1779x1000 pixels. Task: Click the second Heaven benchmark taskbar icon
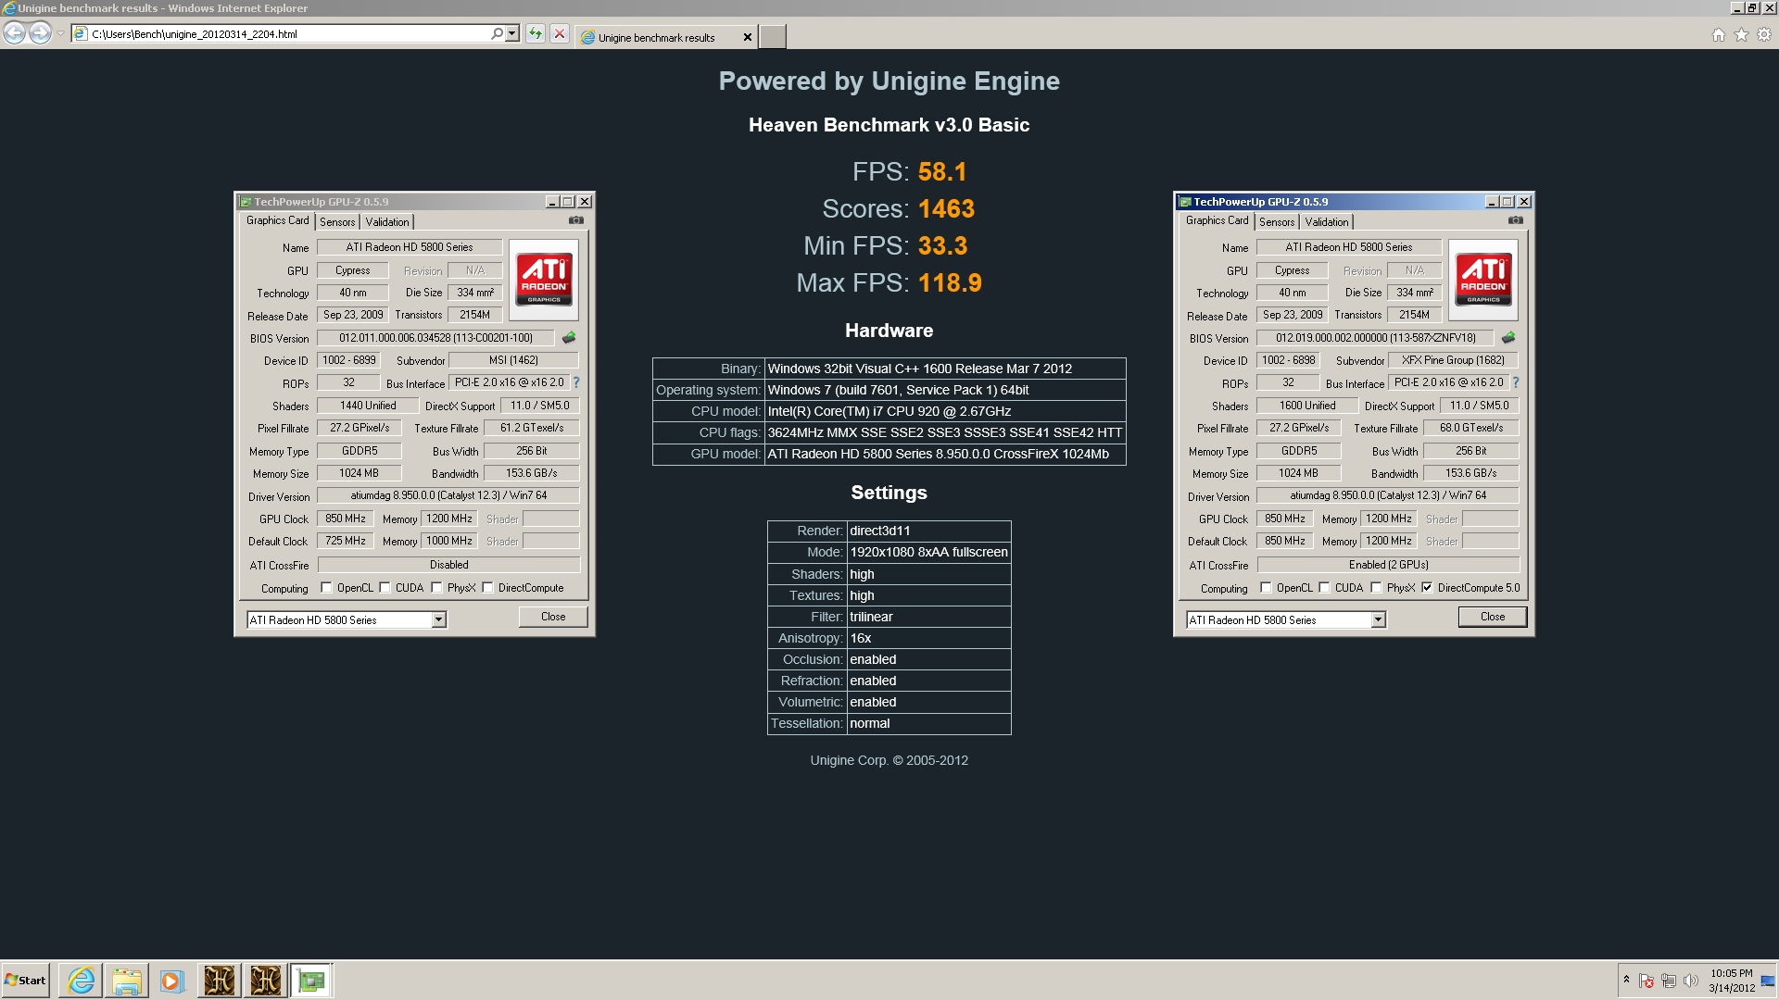265,980
